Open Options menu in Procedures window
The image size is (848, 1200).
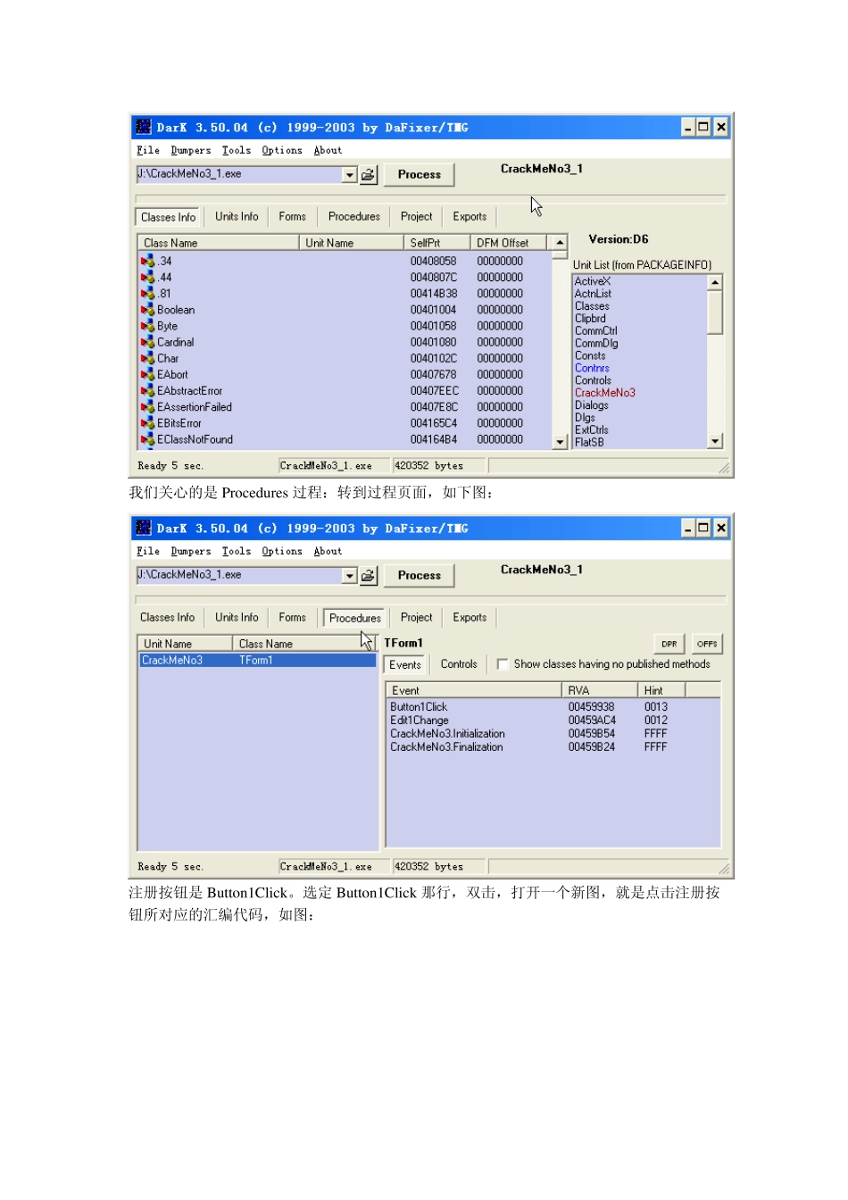282,552
